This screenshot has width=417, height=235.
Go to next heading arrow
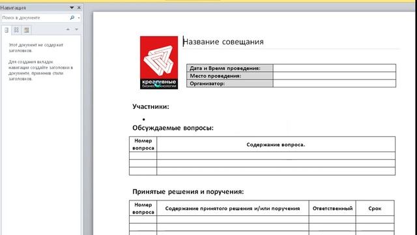click(x=77, y=29)
